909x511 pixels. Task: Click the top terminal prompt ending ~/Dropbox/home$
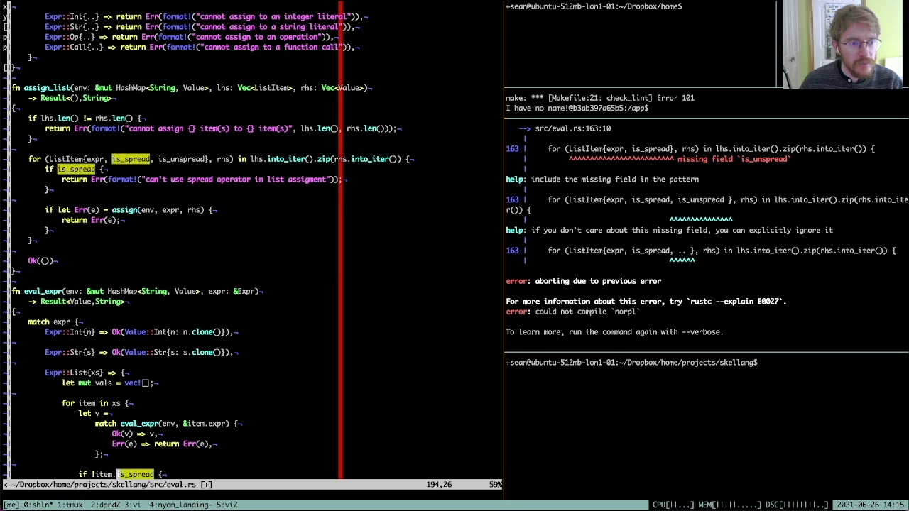click(x=594, y=6)
